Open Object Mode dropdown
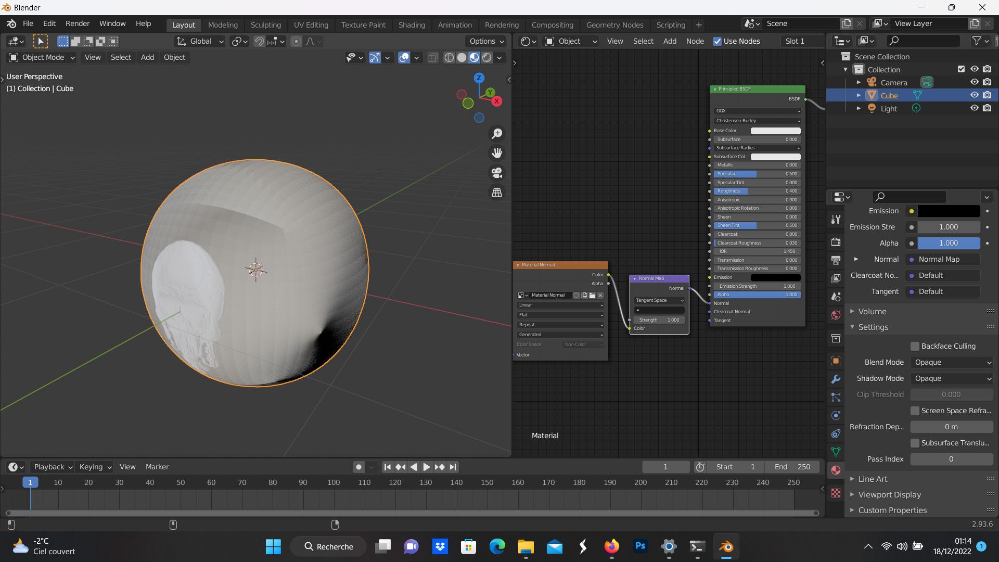 click(42, 58)
